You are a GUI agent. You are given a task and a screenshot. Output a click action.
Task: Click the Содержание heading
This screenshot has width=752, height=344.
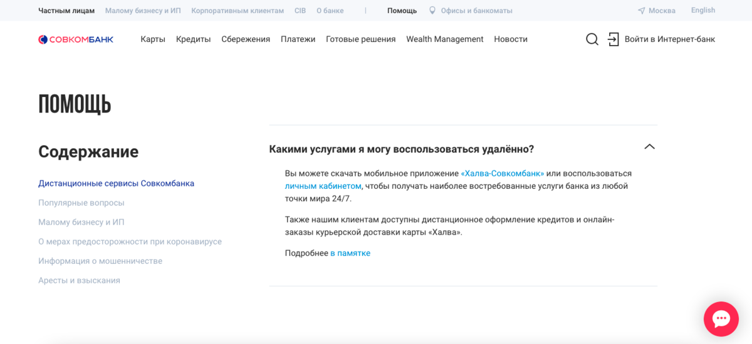[x=88, y=151]
